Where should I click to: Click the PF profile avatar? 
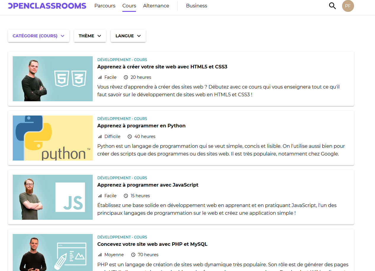click(348, 6)
